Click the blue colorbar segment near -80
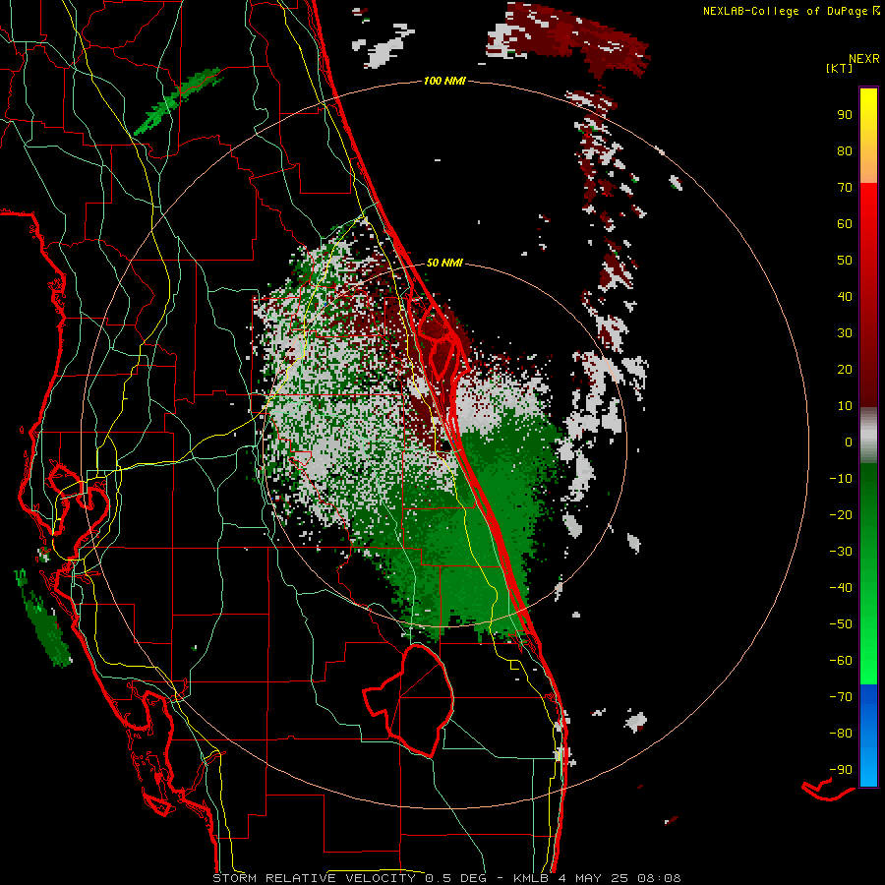Viewport: 885px width, 885px height. (x=868, y=735)
